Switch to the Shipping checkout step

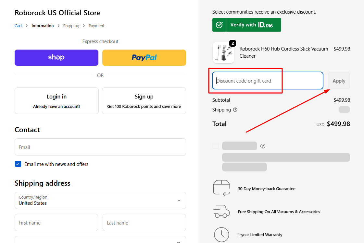(71, 26)
